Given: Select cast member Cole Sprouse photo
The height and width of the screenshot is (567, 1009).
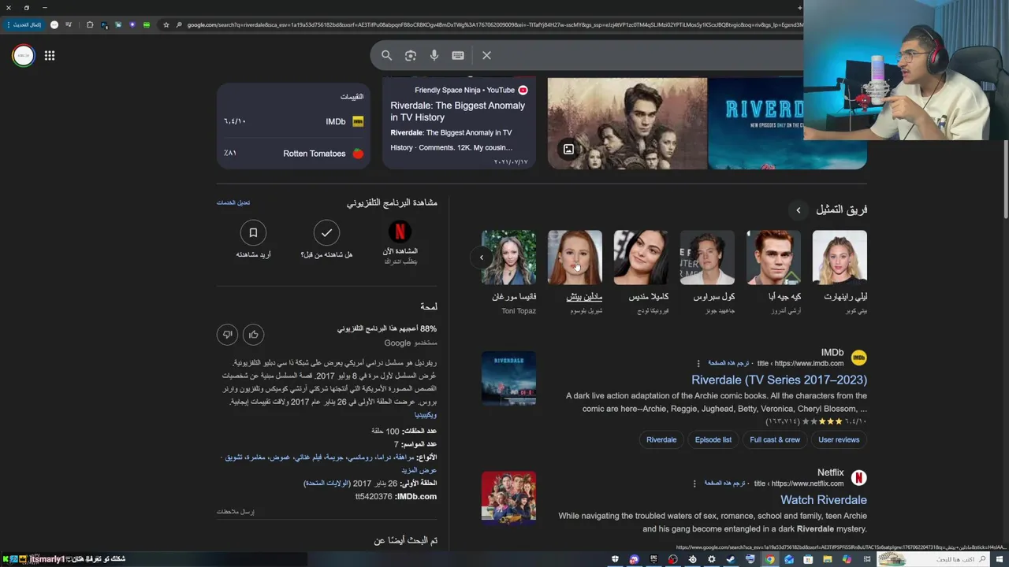Looking at the screenshot, I should click(707, 258).
